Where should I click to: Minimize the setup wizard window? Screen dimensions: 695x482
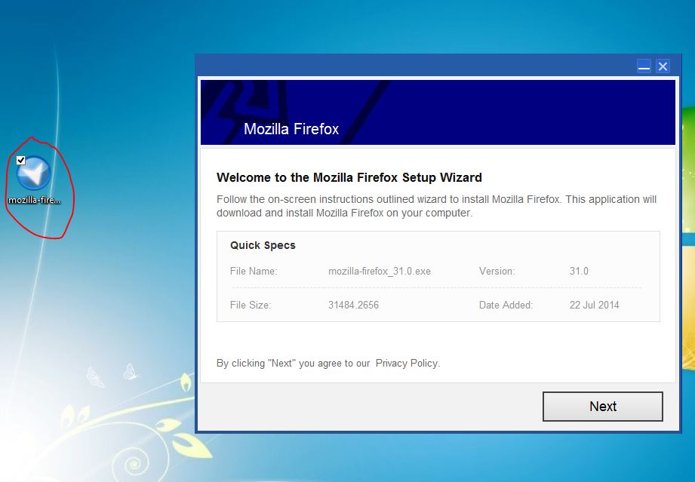pos(644,66)
